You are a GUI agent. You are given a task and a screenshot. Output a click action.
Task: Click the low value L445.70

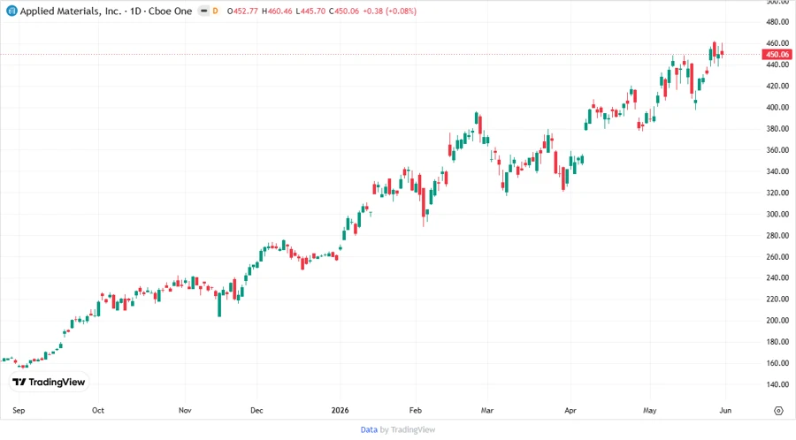tap(310, 11)
